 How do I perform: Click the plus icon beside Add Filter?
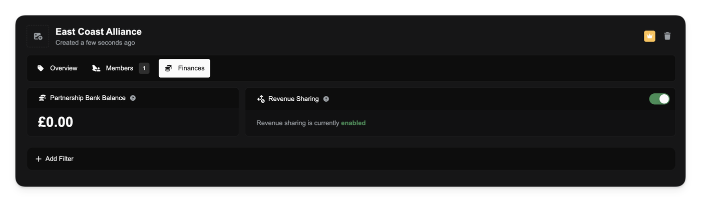[39, 159]
